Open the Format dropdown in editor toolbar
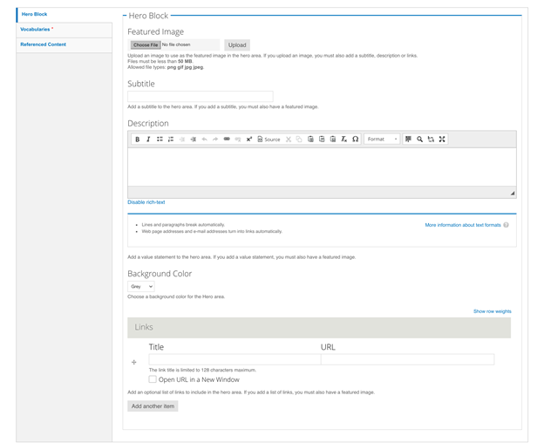Viewport: 544px width, 443px height. point(382,140)
